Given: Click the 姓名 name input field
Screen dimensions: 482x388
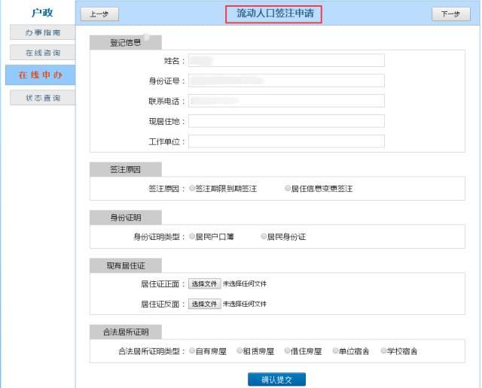Looking at the screenshot, I should pyautogui.click(x=286, y=60).
